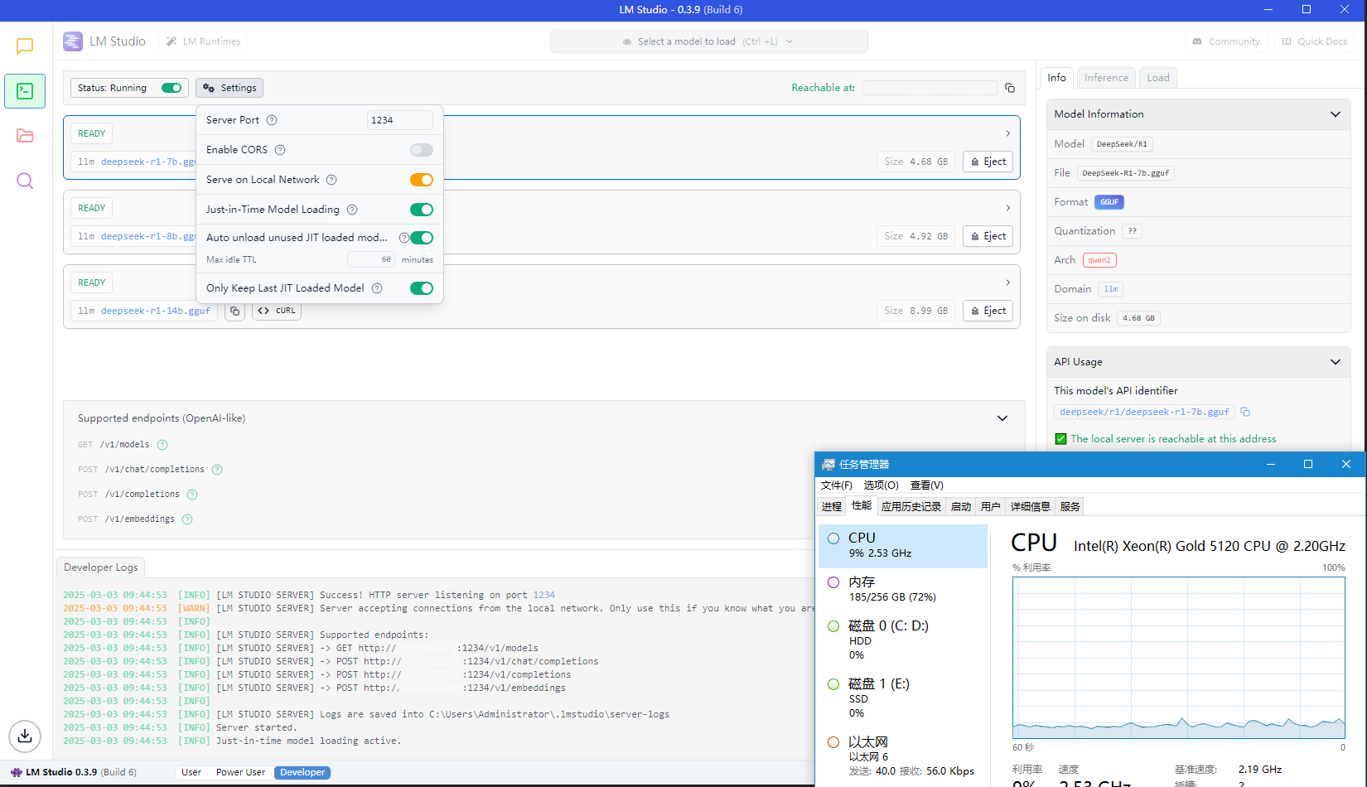Show help for /v1/completions endpoint

click(192, 495)
